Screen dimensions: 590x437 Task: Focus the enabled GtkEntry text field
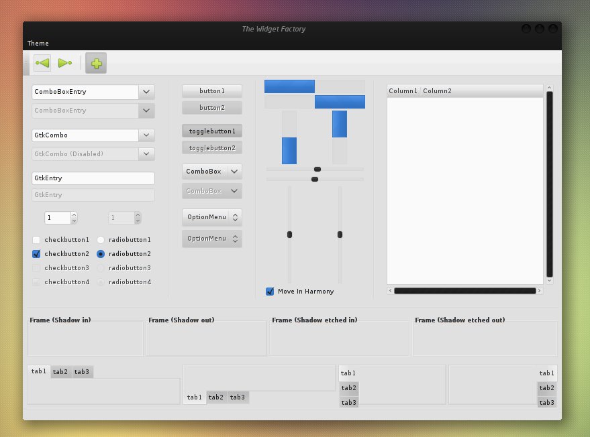click(93, 178)
